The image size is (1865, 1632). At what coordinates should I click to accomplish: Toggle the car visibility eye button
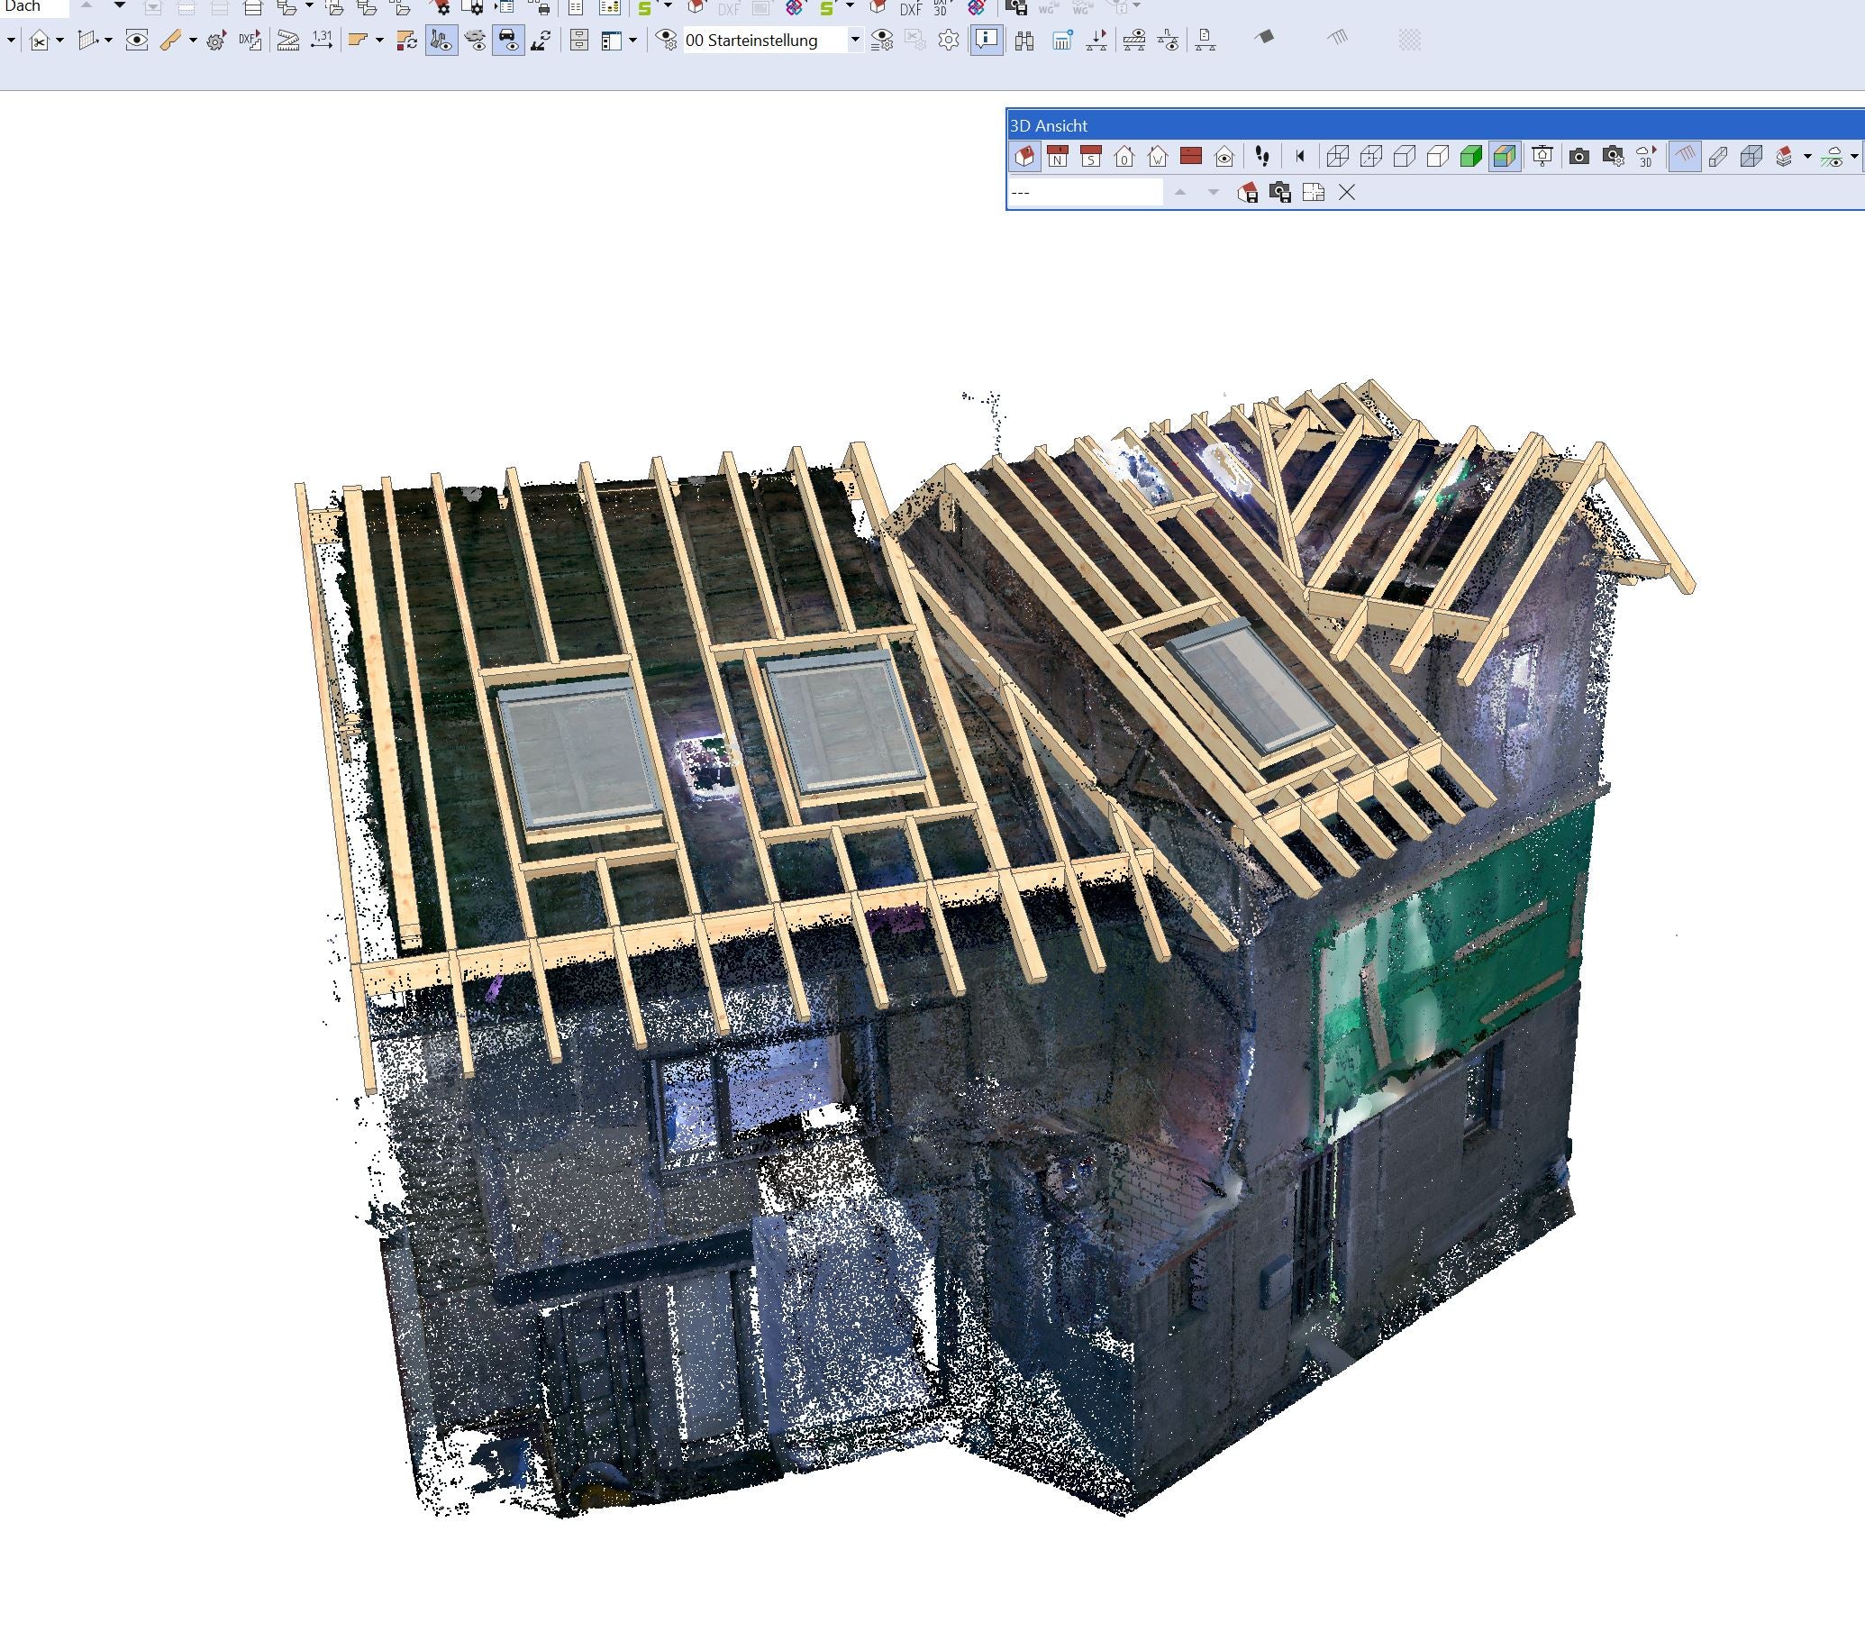[508, 40]
